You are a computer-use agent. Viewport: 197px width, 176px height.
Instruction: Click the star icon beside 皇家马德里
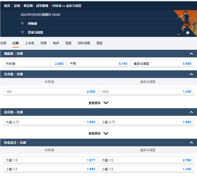pos(22,32)
